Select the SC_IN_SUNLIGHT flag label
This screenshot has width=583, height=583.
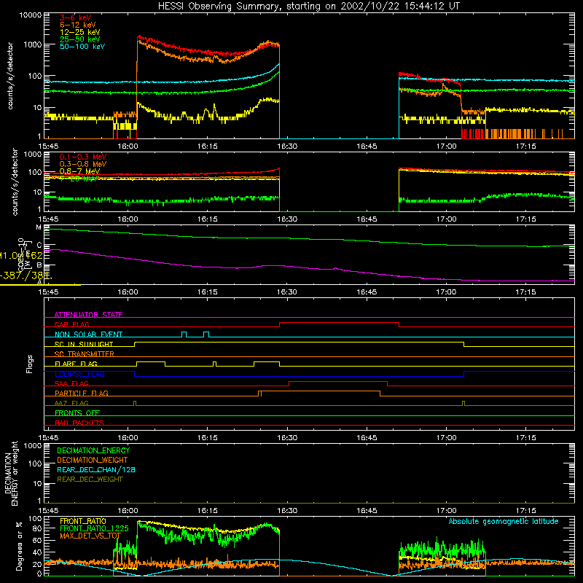point(84,344)
